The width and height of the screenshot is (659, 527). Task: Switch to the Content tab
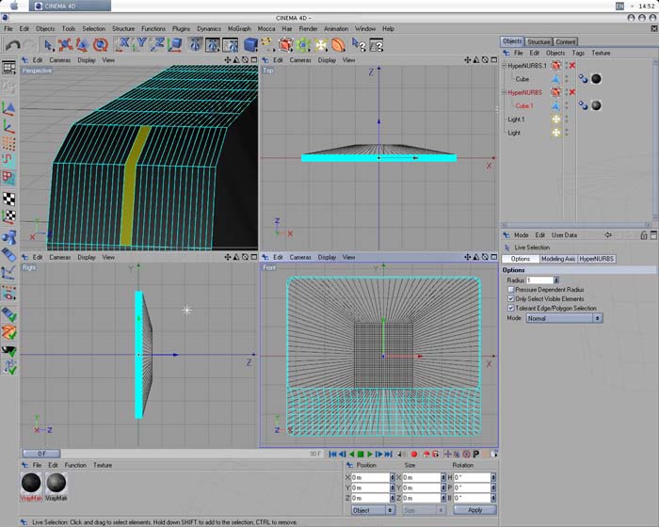[x=565, y=41]
